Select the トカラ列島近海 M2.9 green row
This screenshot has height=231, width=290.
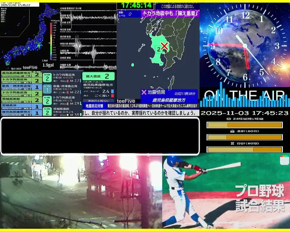tap(22, 93)
